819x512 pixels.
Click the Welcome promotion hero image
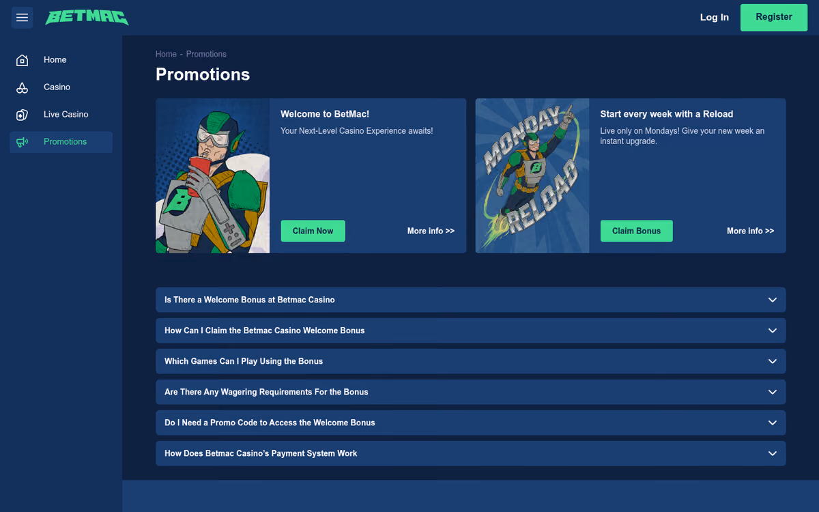point(212,175)
